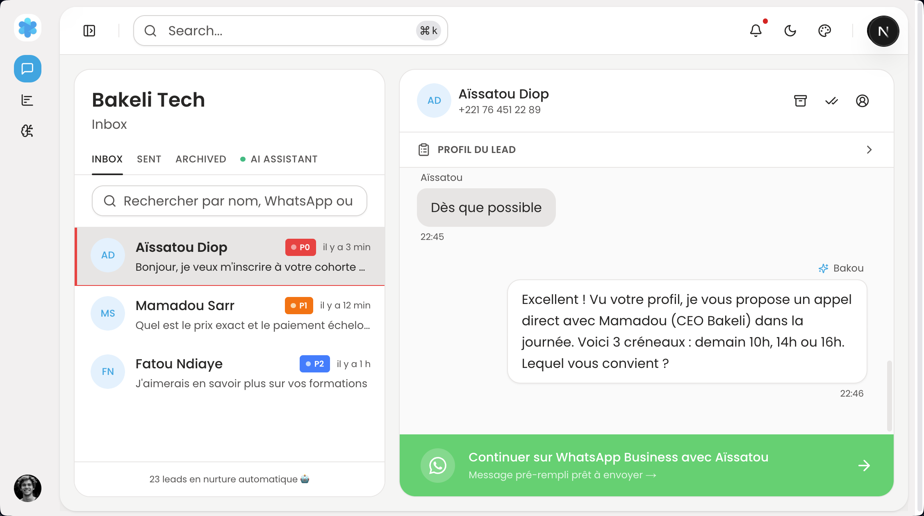The height and width of the screenshot is (516, 924).
Task: Click the P1 priority badge
Action: coord(299,306)
